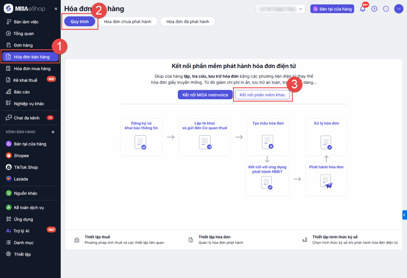Image resolution: width=407 pixels, height=278 pixels.
Task: Open the Lazada sales channel
Action: click(21, 179)
